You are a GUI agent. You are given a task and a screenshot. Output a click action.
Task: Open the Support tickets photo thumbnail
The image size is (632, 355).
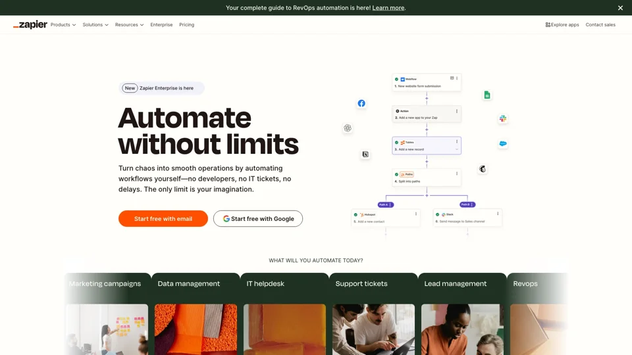click(x=374, y=329)
